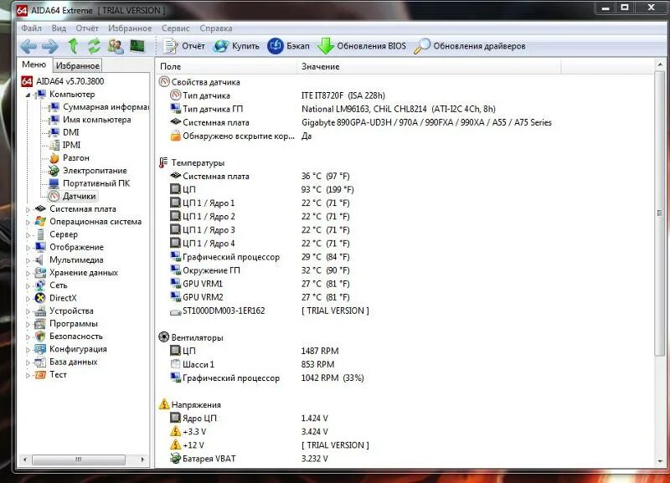Click the База данных icon in tree

click(x=40, y=362)
